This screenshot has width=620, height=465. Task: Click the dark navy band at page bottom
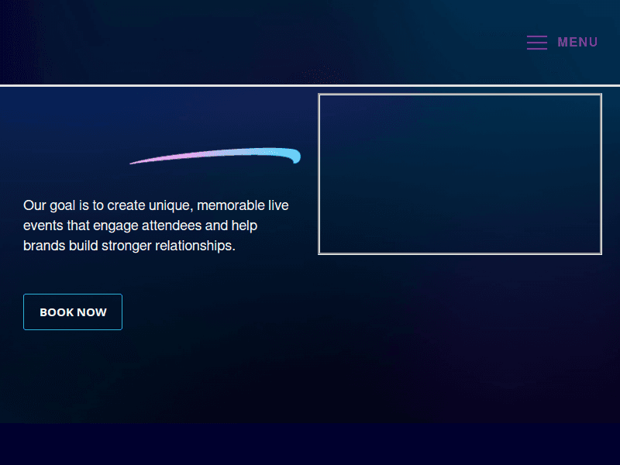click(310, 444)
